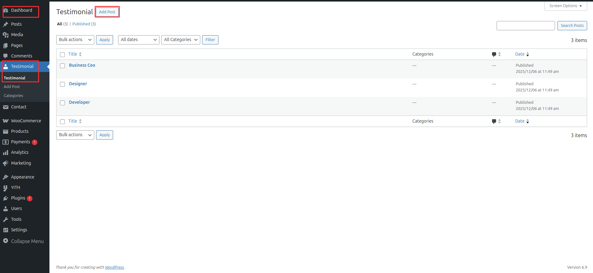Click the Analytics bar chart icon

point(6,153)
